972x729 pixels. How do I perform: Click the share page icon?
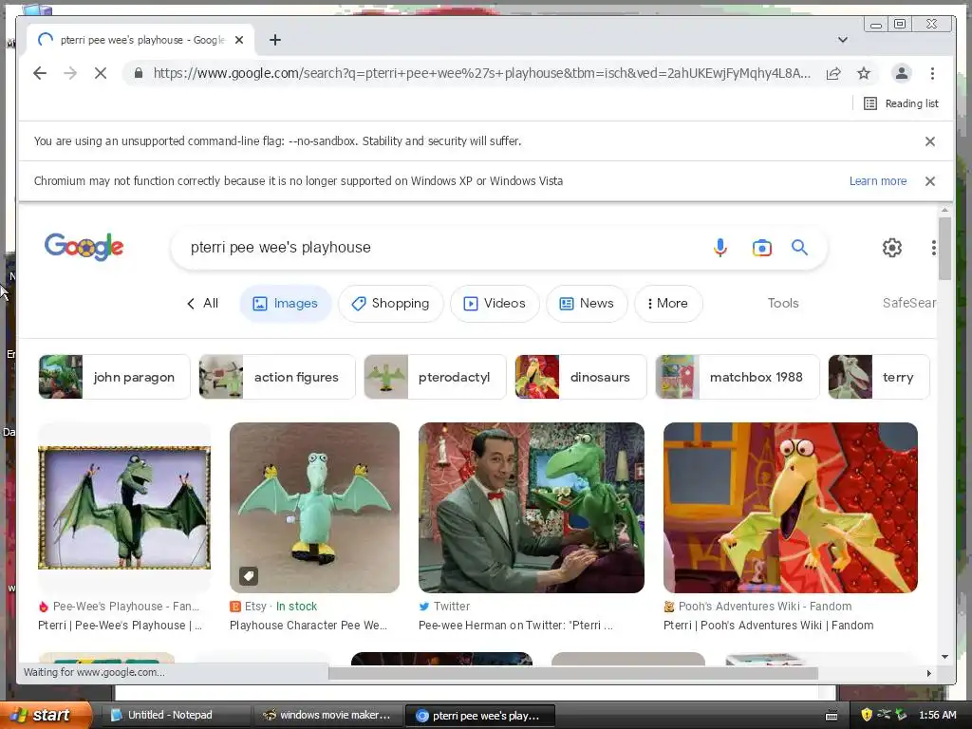(x=833, y=73)
